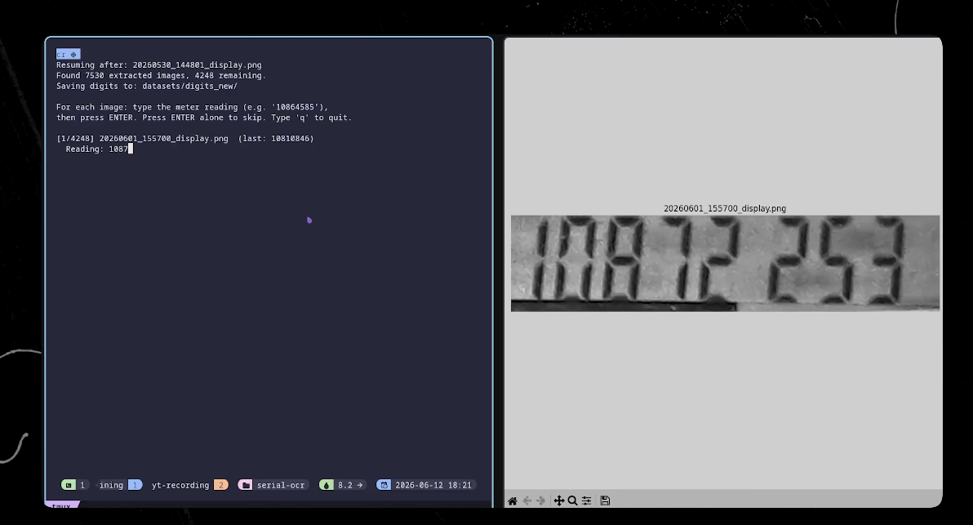Click the folder icon beside serial-ocr
The width and height of the screenshot is (973, 525).
(246, 485)
